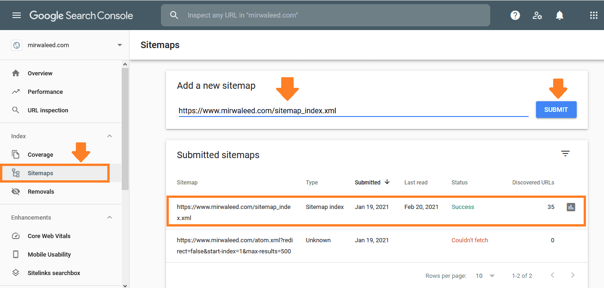The height and width of the screenshot is (288, 604).
Task: Submit the new sitemap
Action: pyautogui.click(x=556, y=110)
